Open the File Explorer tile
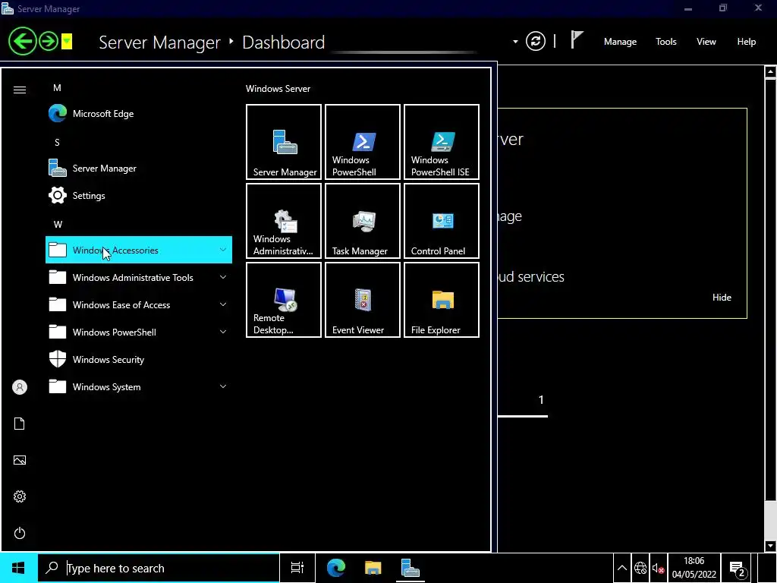The image size is (777, 583). pyautogui.click(x=442, y=300)
